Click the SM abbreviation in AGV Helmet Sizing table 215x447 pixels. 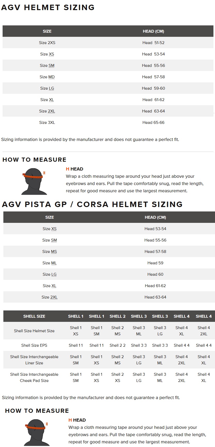[51, 66]
